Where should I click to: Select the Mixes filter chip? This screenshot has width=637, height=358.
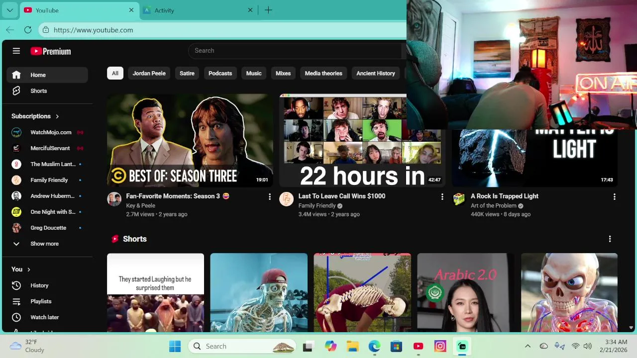(283, 73)
